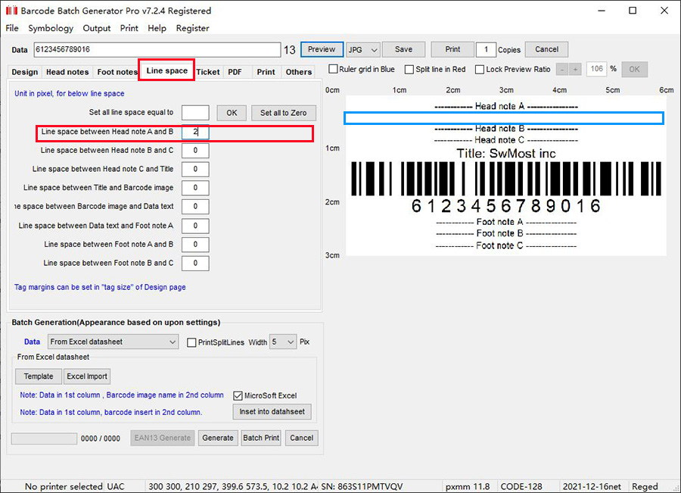
Task: Click the 2021-12-16net status entry
Action: (592, 486)
